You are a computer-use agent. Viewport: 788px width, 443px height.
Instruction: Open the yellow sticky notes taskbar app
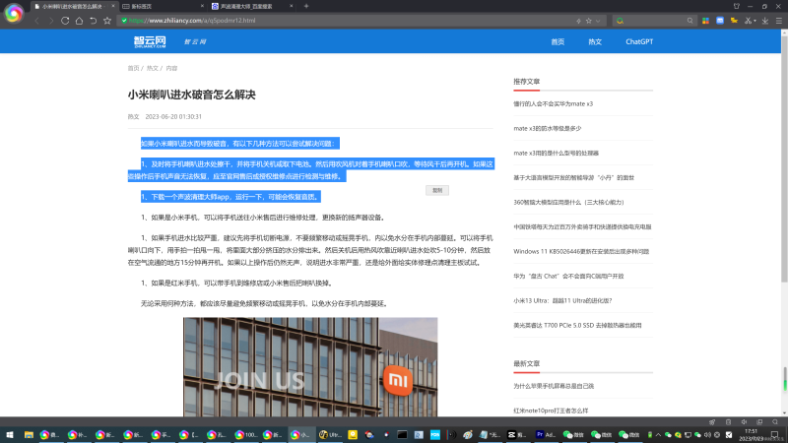[x=353, y=435]
